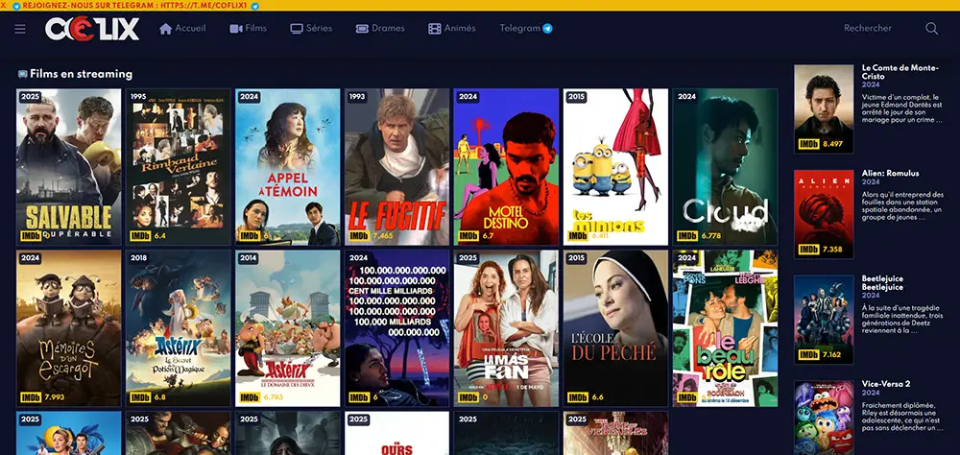Viewport: 960px width, 455px height.
Task: Open the Appel à Témoin poster
Action: pyautogui.click(x=288, y=167)
